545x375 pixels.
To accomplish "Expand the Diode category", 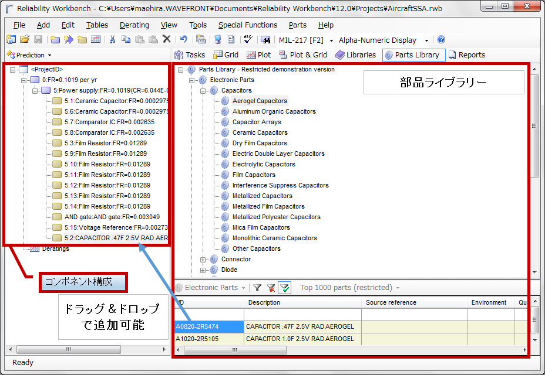I will (x=203, y=270).
